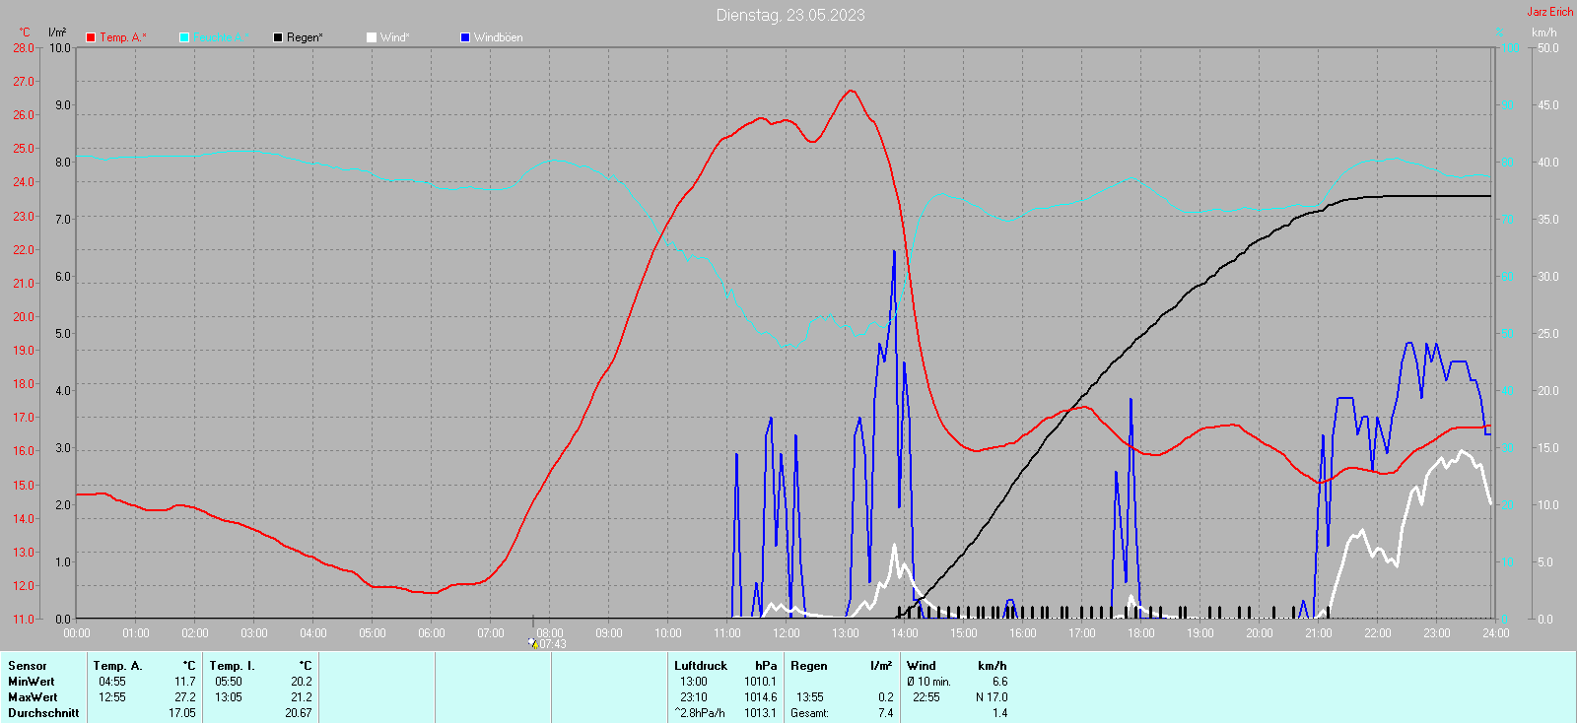
Task: Click the Temp. A. column header
Action: tap(117, 666)
